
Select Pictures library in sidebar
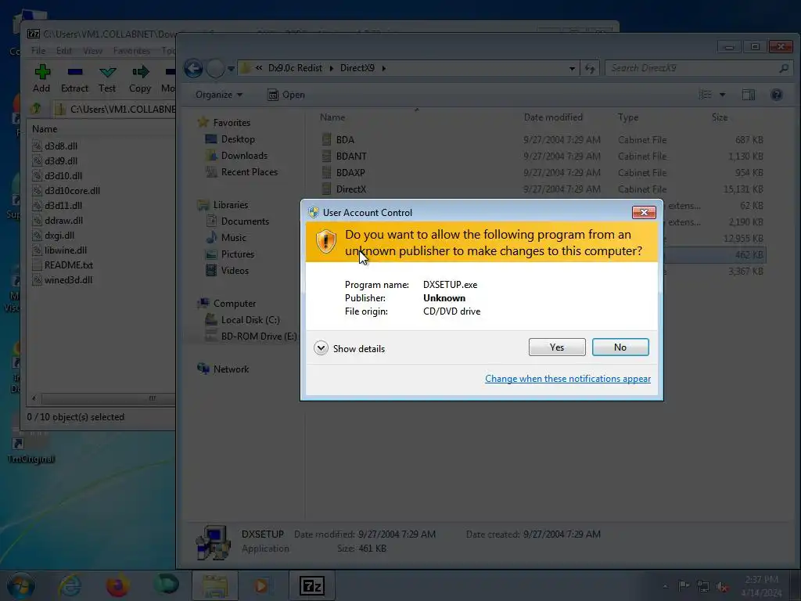pos(229,254)
